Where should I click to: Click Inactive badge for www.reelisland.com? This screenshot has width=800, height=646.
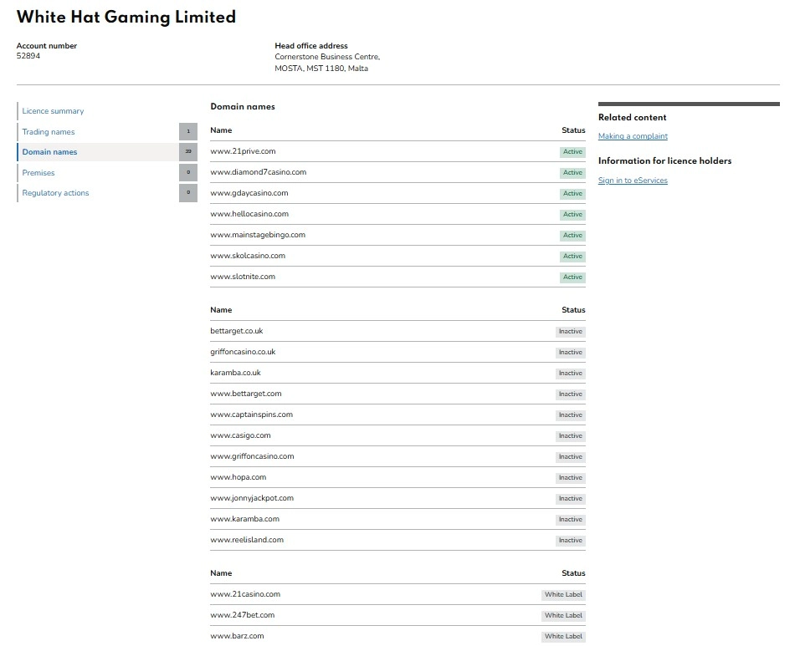571,541
